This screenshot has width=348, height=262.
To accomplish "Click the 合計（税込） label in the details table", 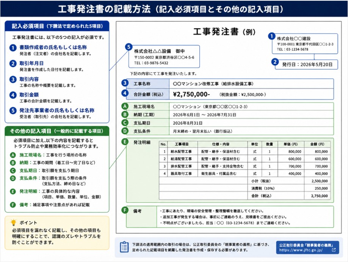I will point(261,196).
